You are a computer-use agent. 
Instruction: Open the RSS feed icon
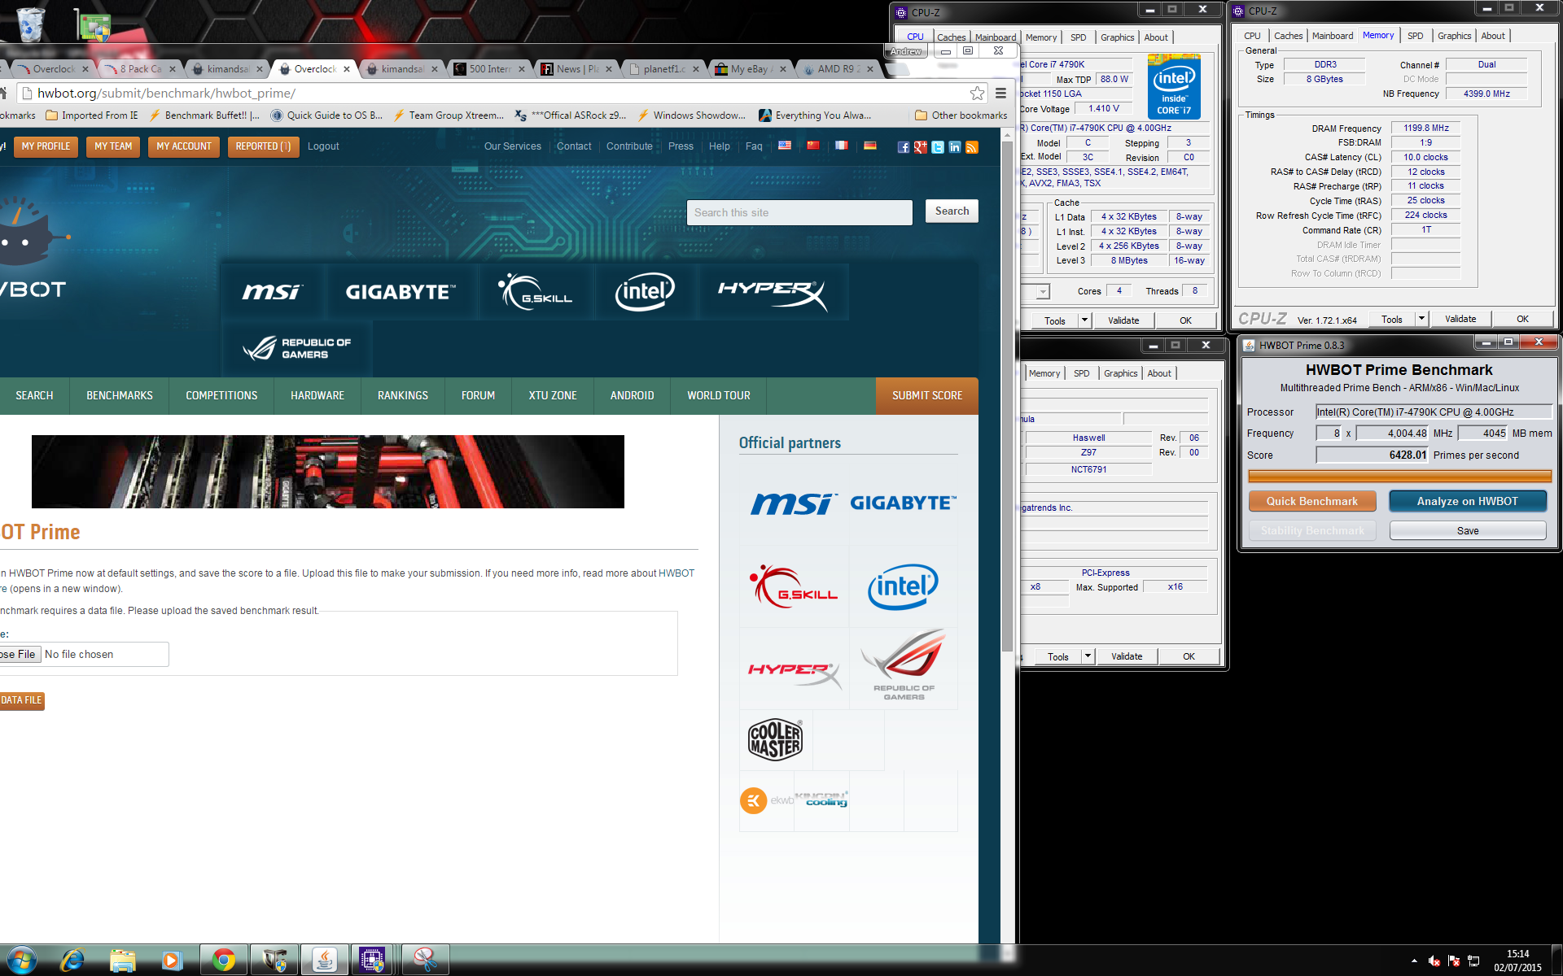coord(971,147)
